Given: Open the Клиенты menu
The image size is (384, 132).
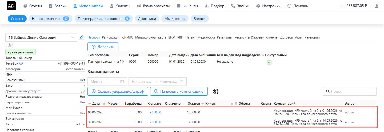Looking at the screenshot, I should point(120,6).
